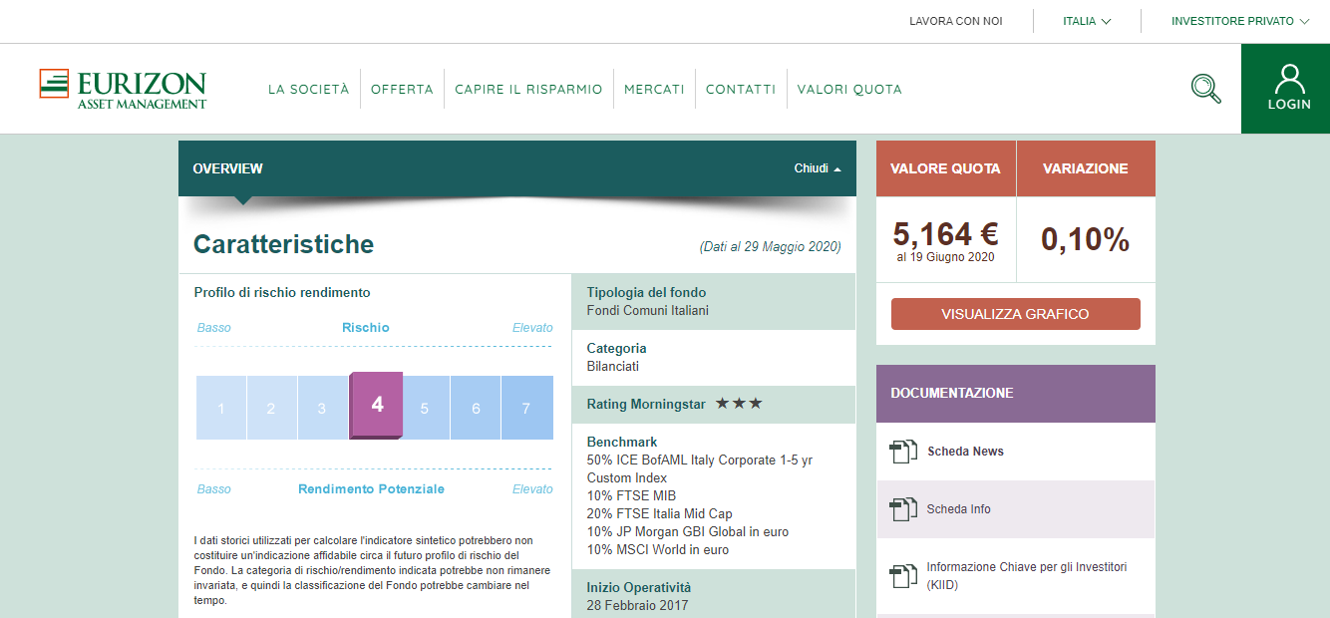Click the Eurizon Asset Management logo
The width and height of the screenshot is (1330, 618).
tap(123, 89)
